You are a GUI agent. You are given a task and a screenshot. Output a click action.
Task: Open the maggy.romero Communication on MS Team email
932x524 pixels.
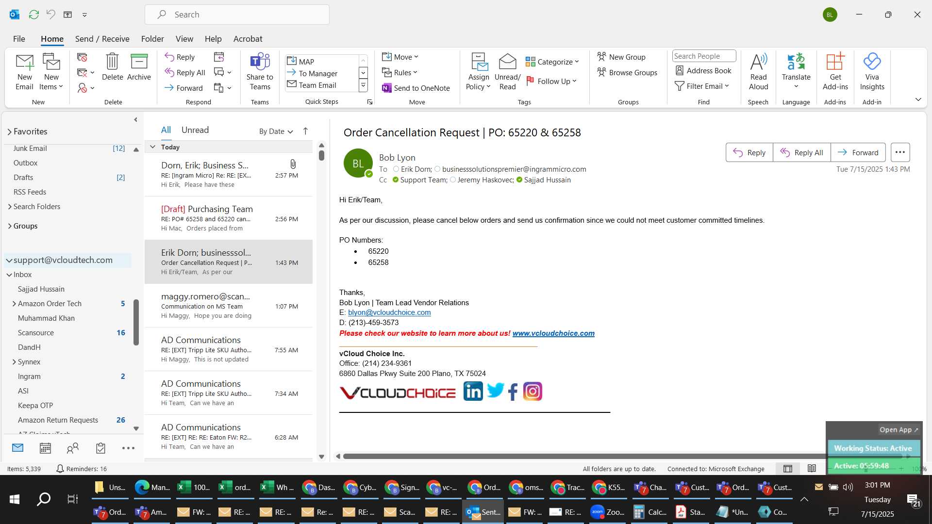(229, 306)
